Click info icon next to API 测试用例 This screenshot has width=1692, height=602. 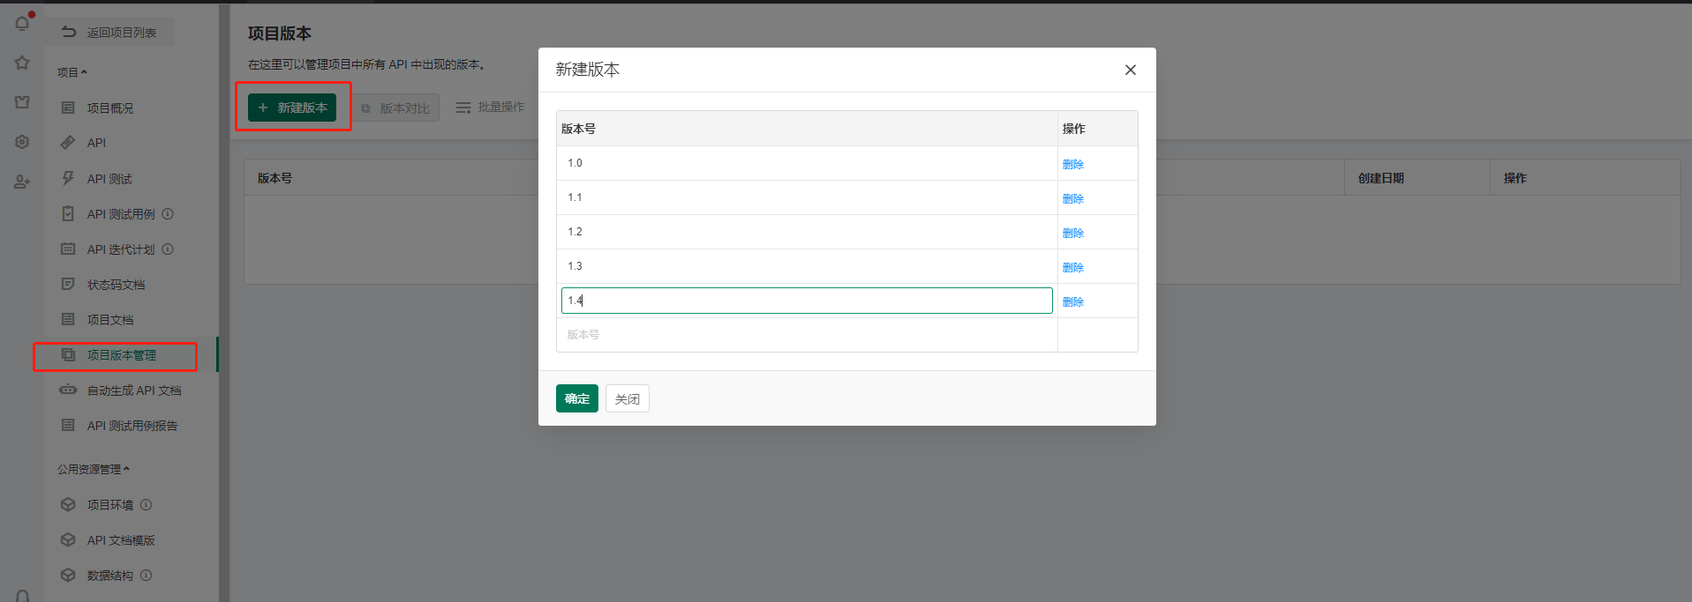click(x=168, y=213)
